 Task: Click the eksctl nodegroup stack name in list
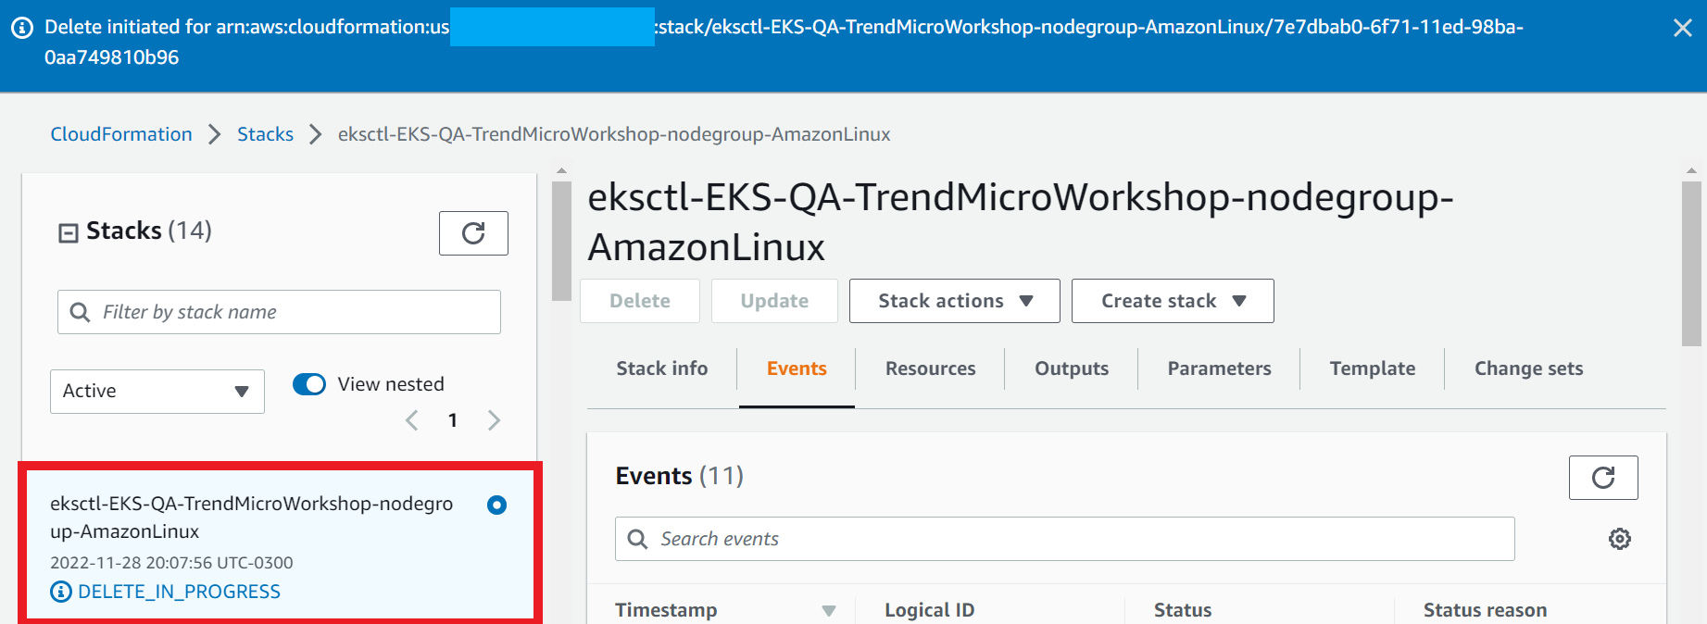(252, 518)
